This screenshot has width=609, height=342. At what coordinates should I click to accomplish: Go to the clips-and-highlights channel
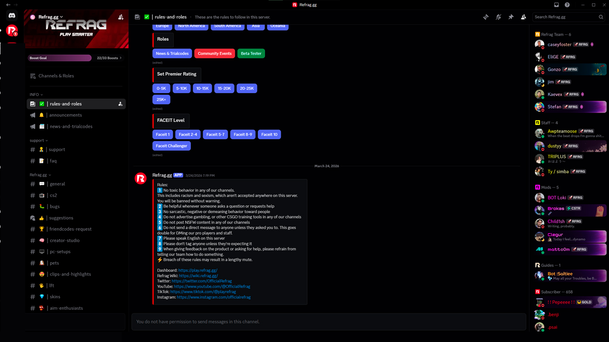(76, 274)
